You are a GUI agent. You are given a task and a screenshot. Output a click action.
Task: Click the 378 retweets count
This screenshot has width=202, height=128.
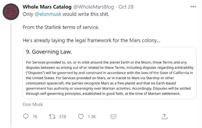coord(62,117)
